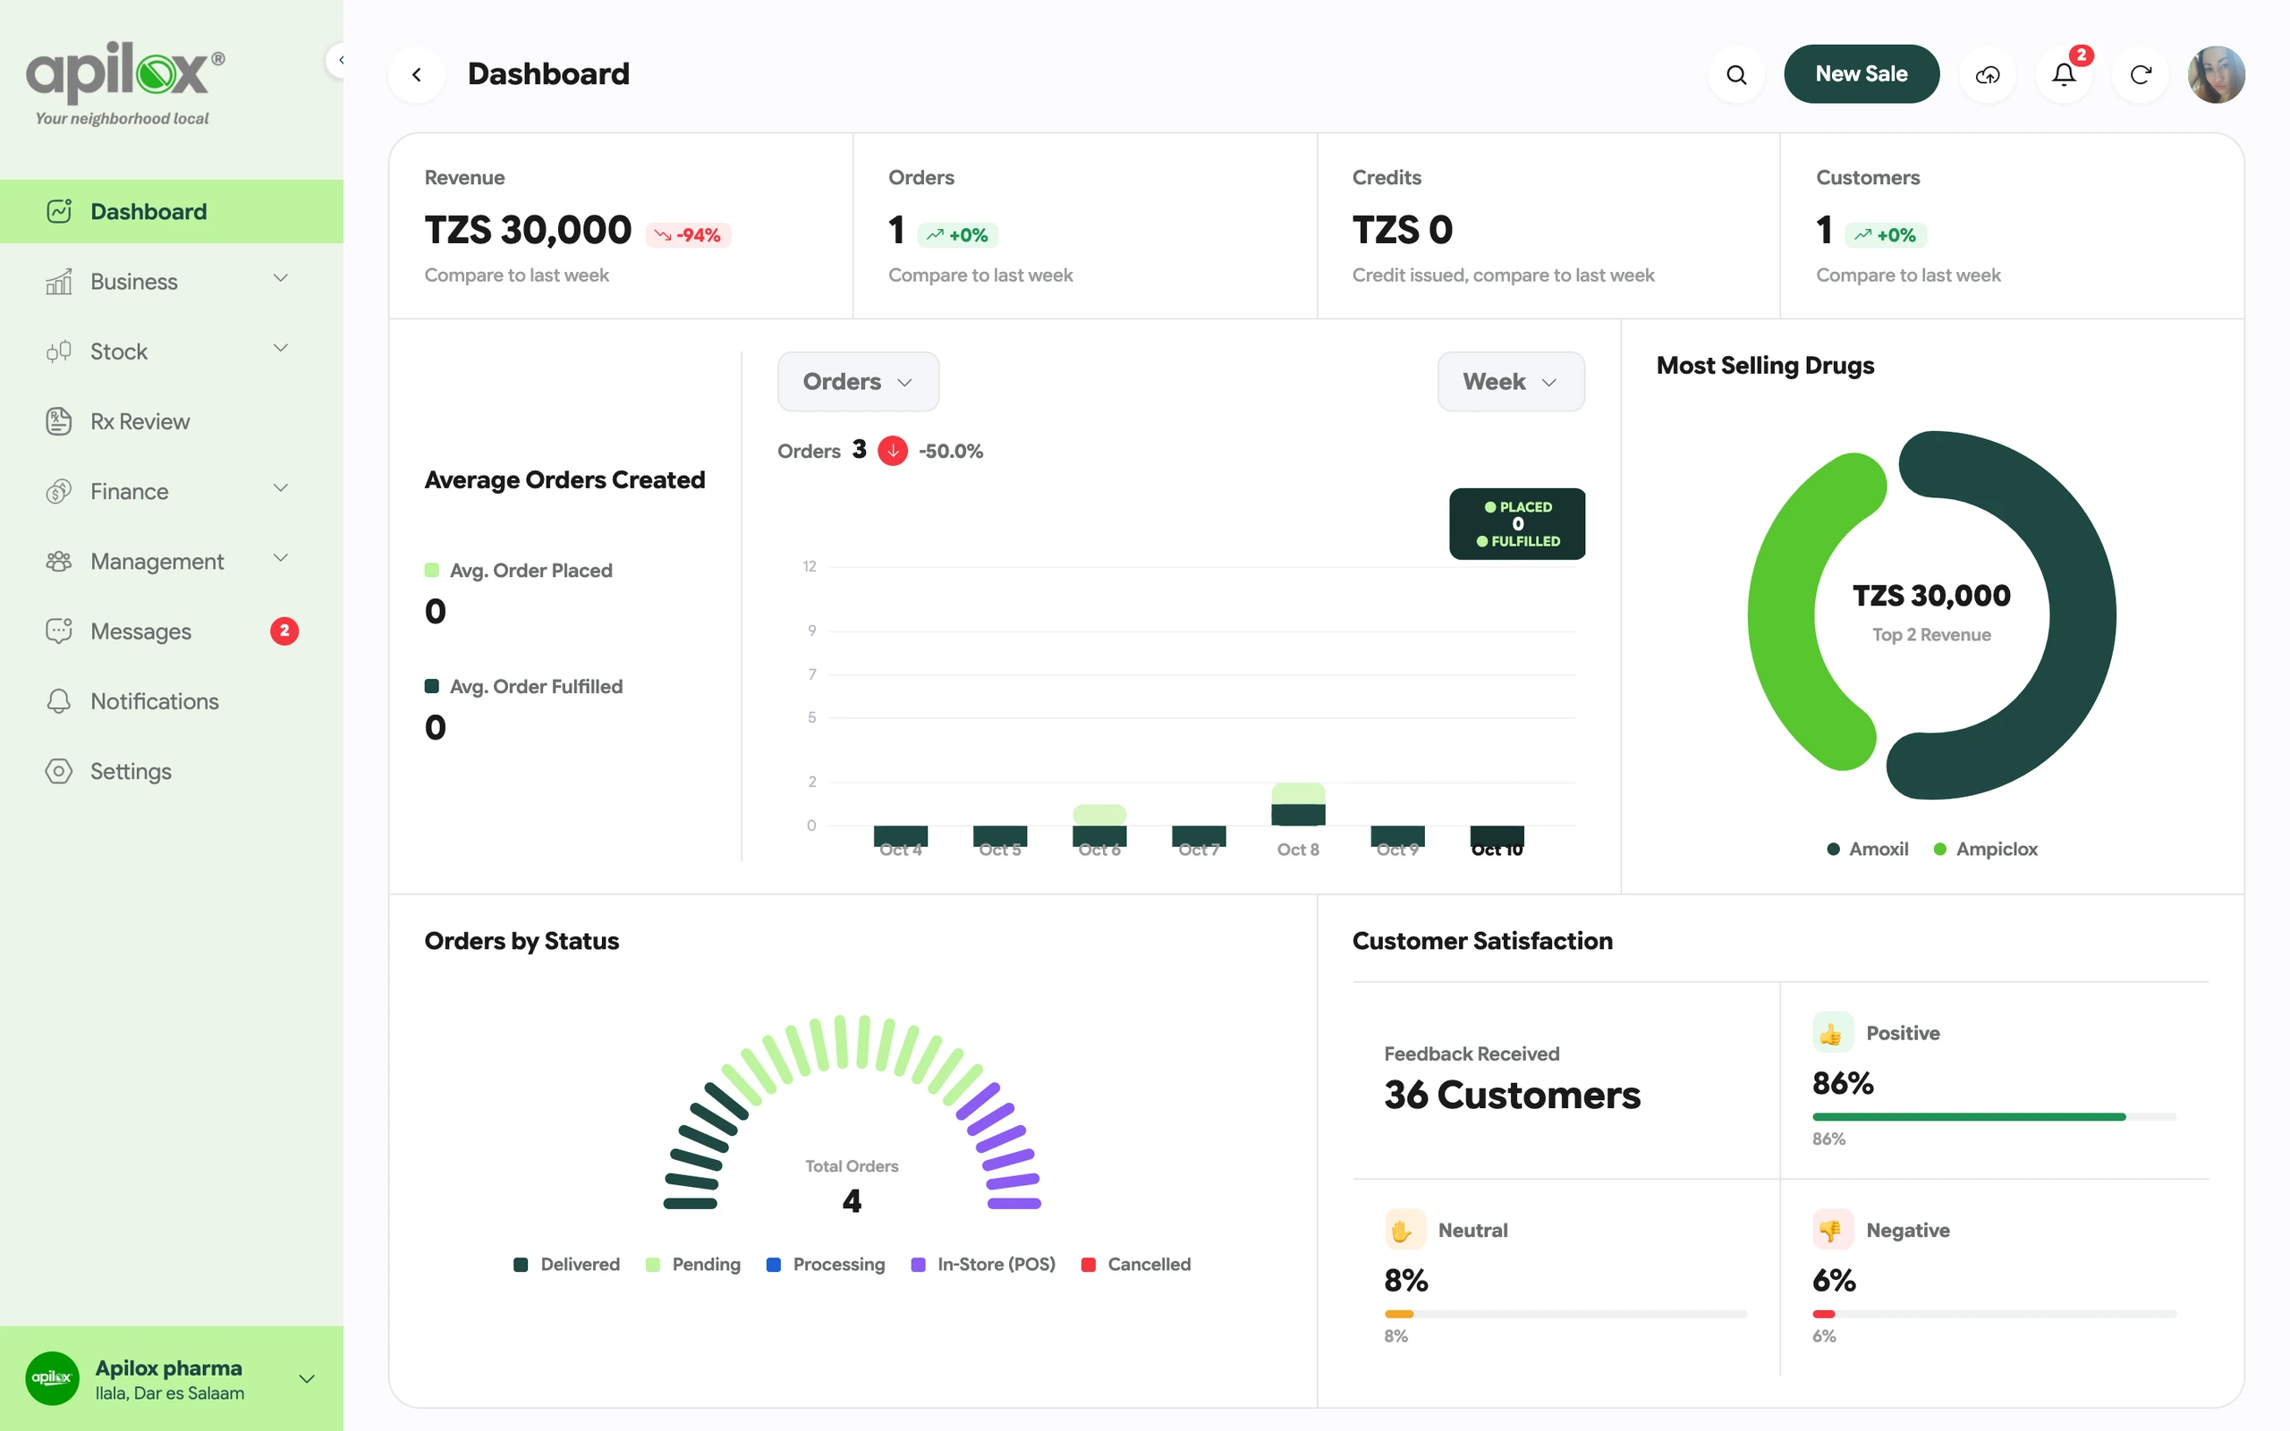Click the Positive thumbs-up icon
This screenshot has width=2290, height=1431.
(x=1832, y=1032)
